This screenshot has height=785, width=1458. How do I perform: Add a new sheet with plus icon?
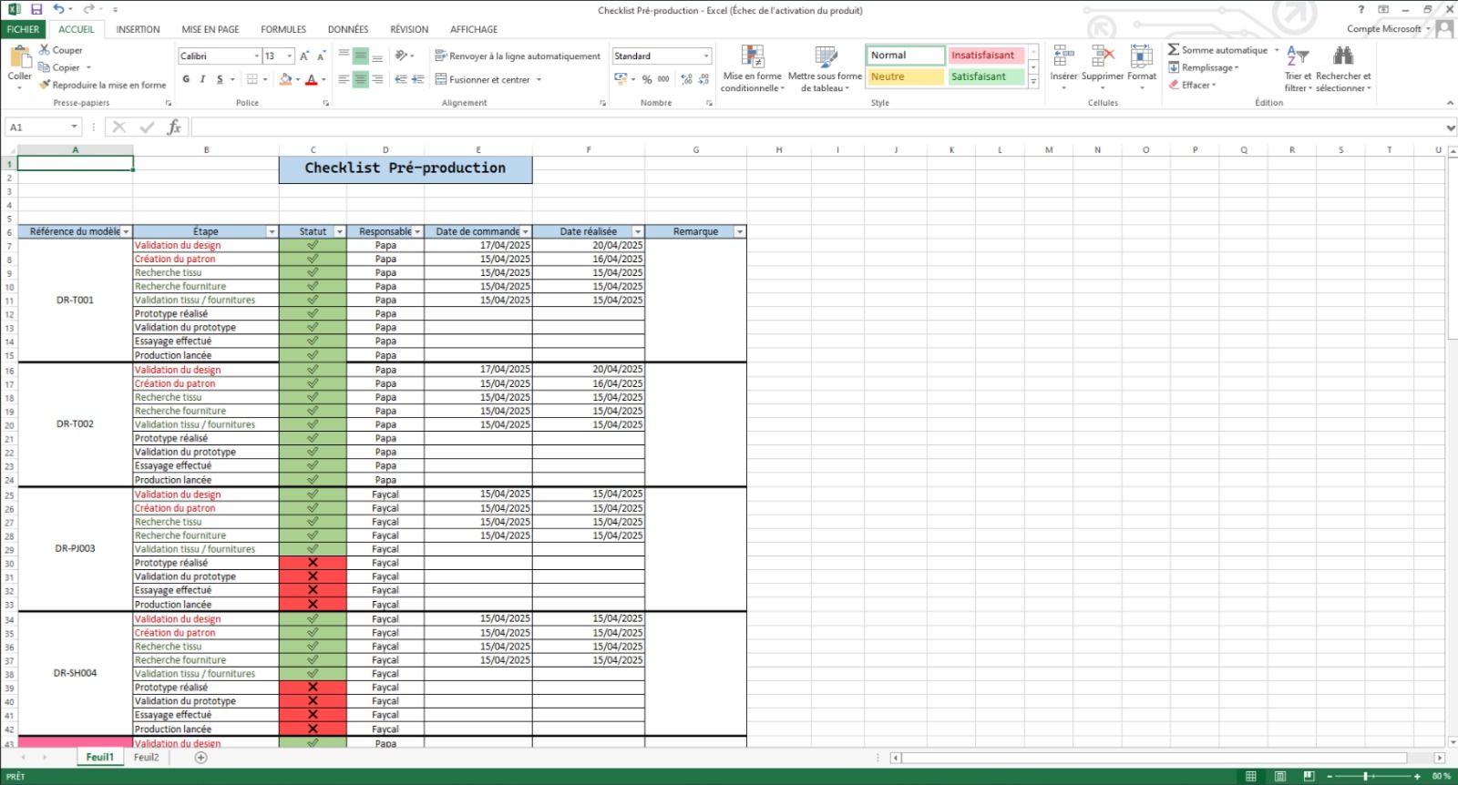[200, 758]
